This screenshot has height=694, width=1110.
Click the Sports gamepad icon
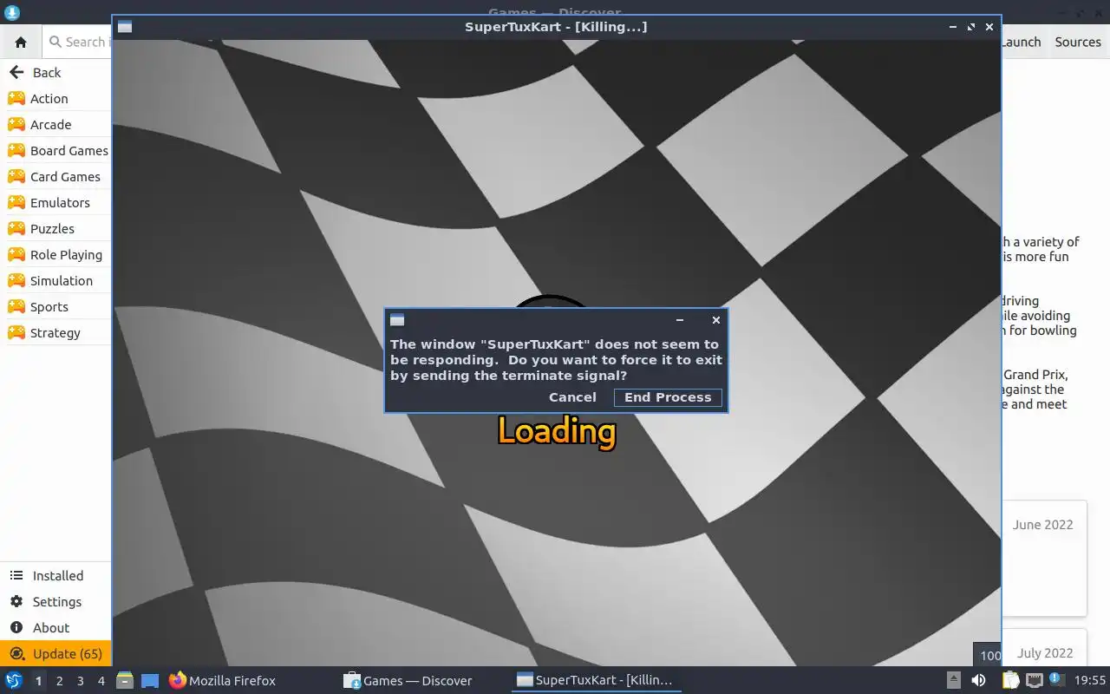click(x=16, y=306)
